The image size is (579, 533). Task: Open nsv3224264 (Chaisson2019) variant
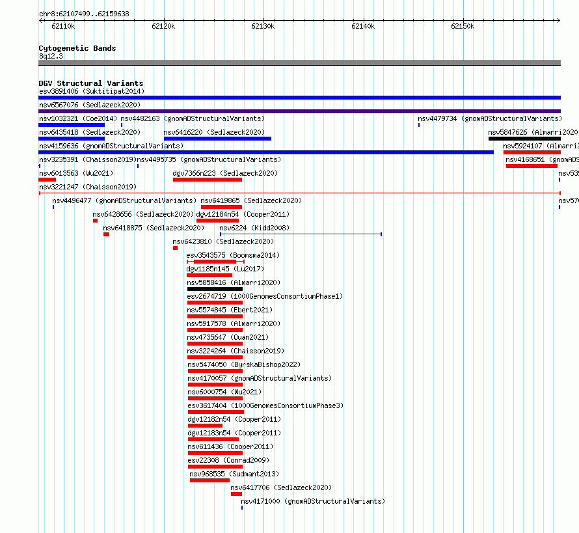click(236, 351)
